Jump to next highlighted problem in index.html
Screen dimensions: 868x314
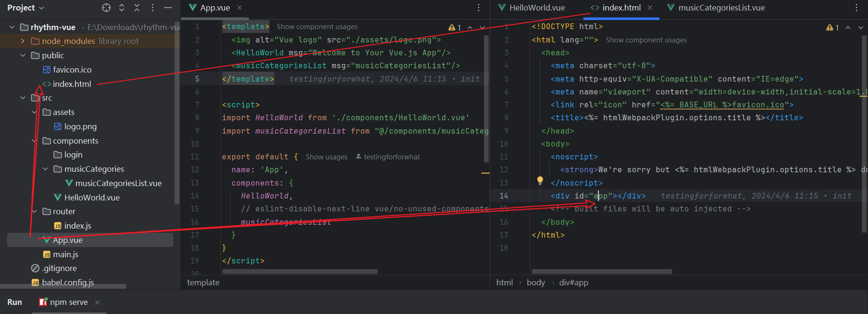tap(860, 28)
